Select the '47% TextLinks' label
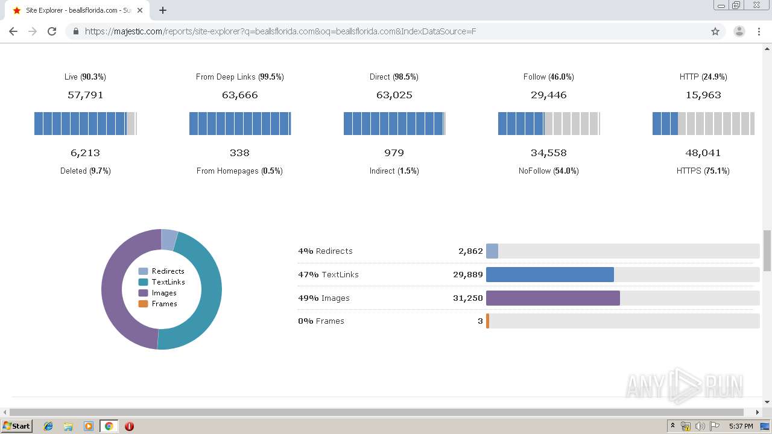 (328, 274)
